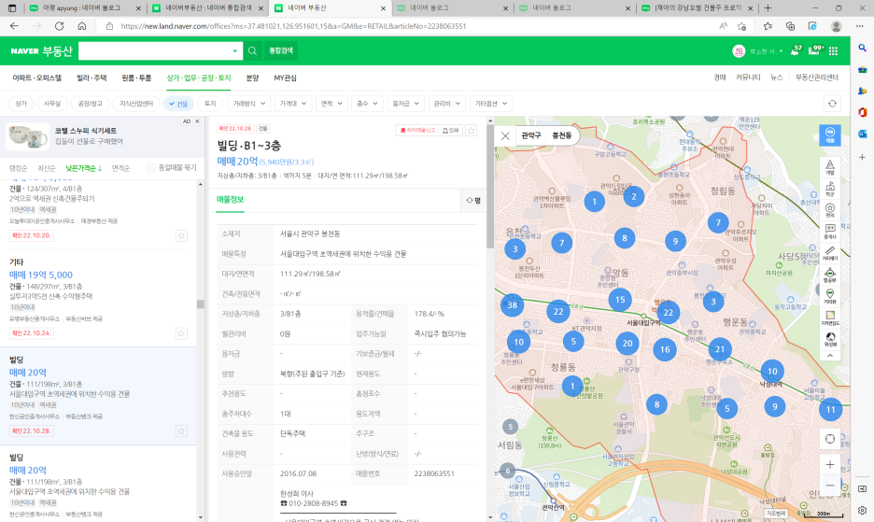Check 동일매물 묶기 checkbox
Image resolution: width=874 pixels, height=522 pixels.
[x=150, y=168]
